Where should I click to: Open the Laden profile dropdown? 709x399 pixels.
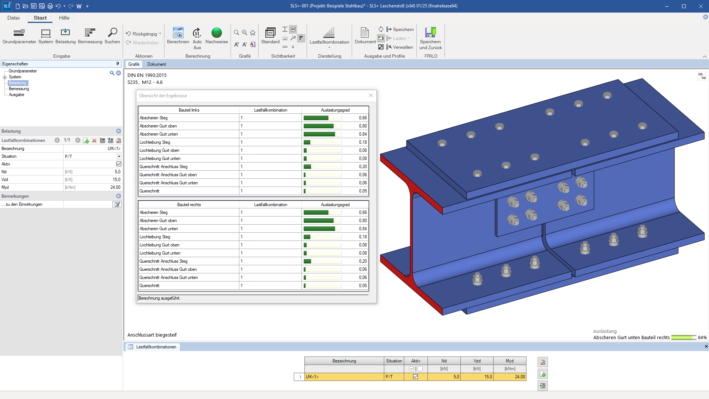point(398,38)
